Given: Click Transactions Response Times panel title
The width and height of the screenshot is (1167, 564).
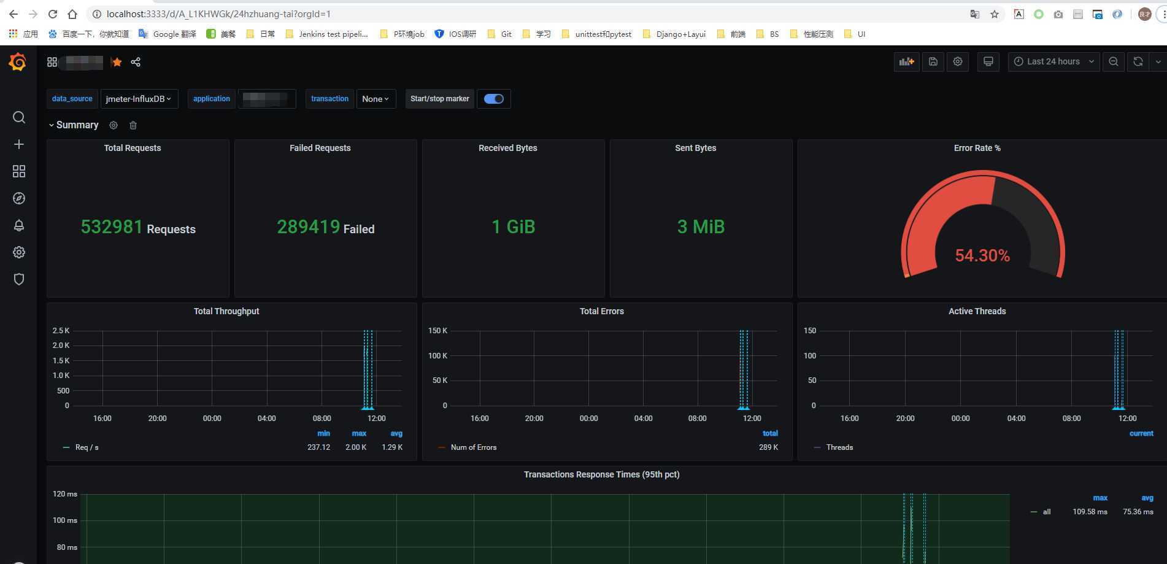Looking at the screenshot, I should pyautogui.click(x=602, y=474).
